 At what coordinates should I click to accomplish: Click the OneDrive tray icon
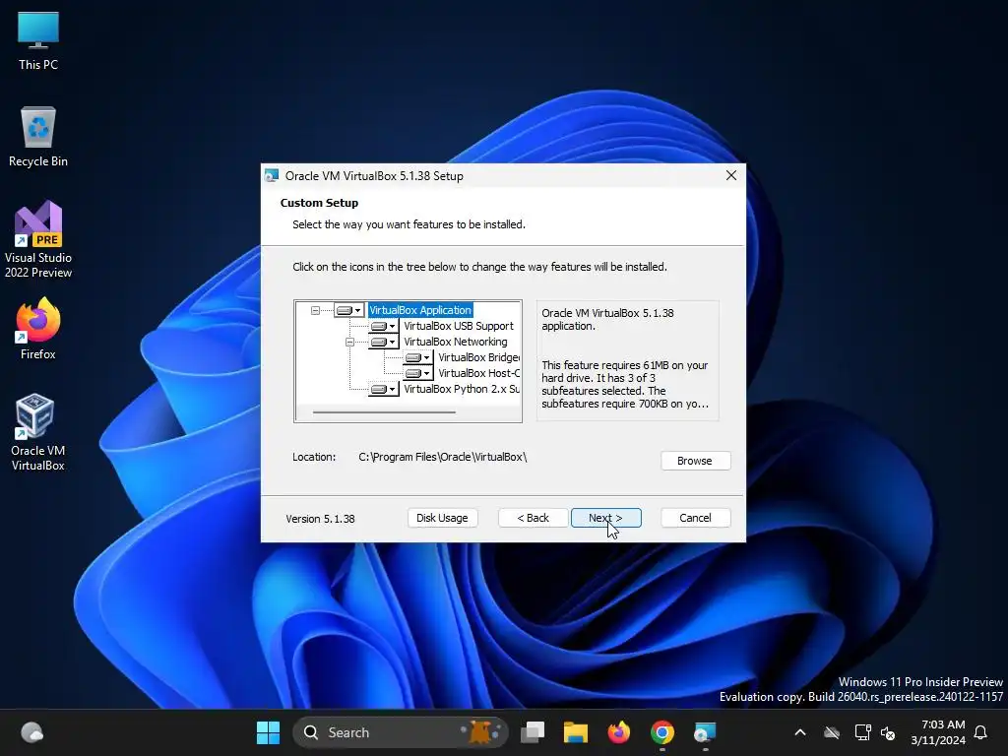point(832,732)
